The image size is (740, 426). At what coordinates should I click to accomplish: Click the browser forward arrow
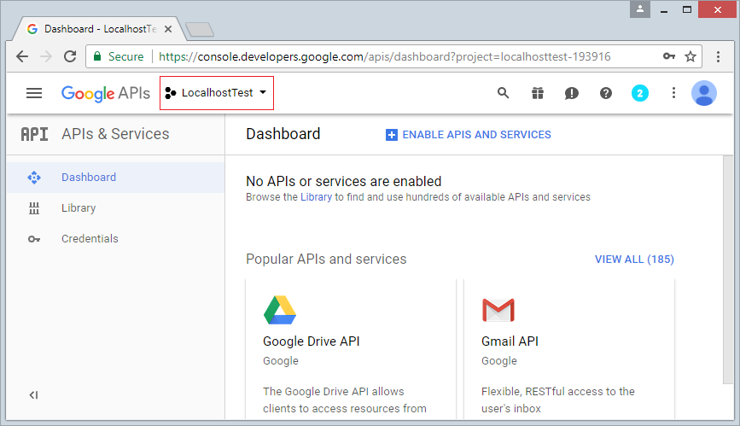[46, 56]
